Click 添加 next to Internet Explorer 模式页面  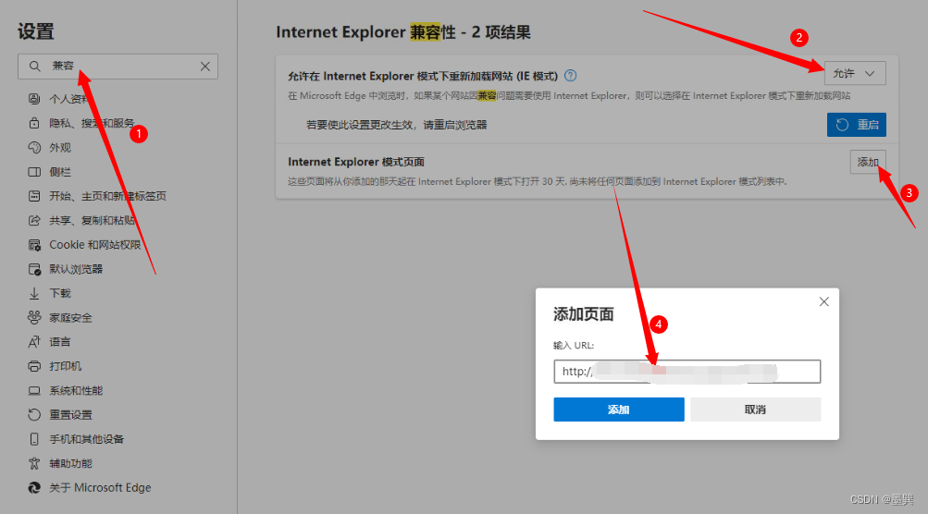(868, 162)
